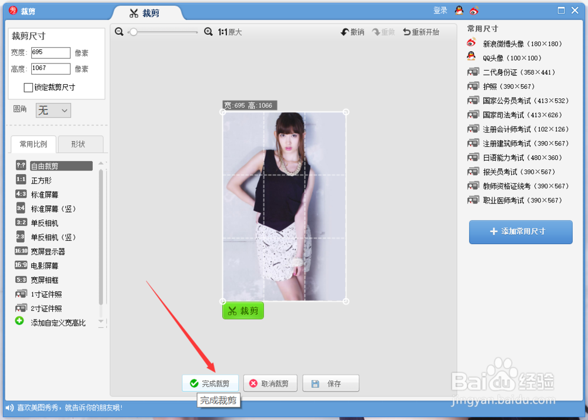
Task: Select the 2寸证件照 preset
Action: 38,308
